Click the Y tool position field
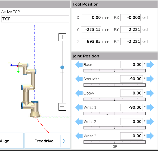158x151 pixels. coord(91,30)
